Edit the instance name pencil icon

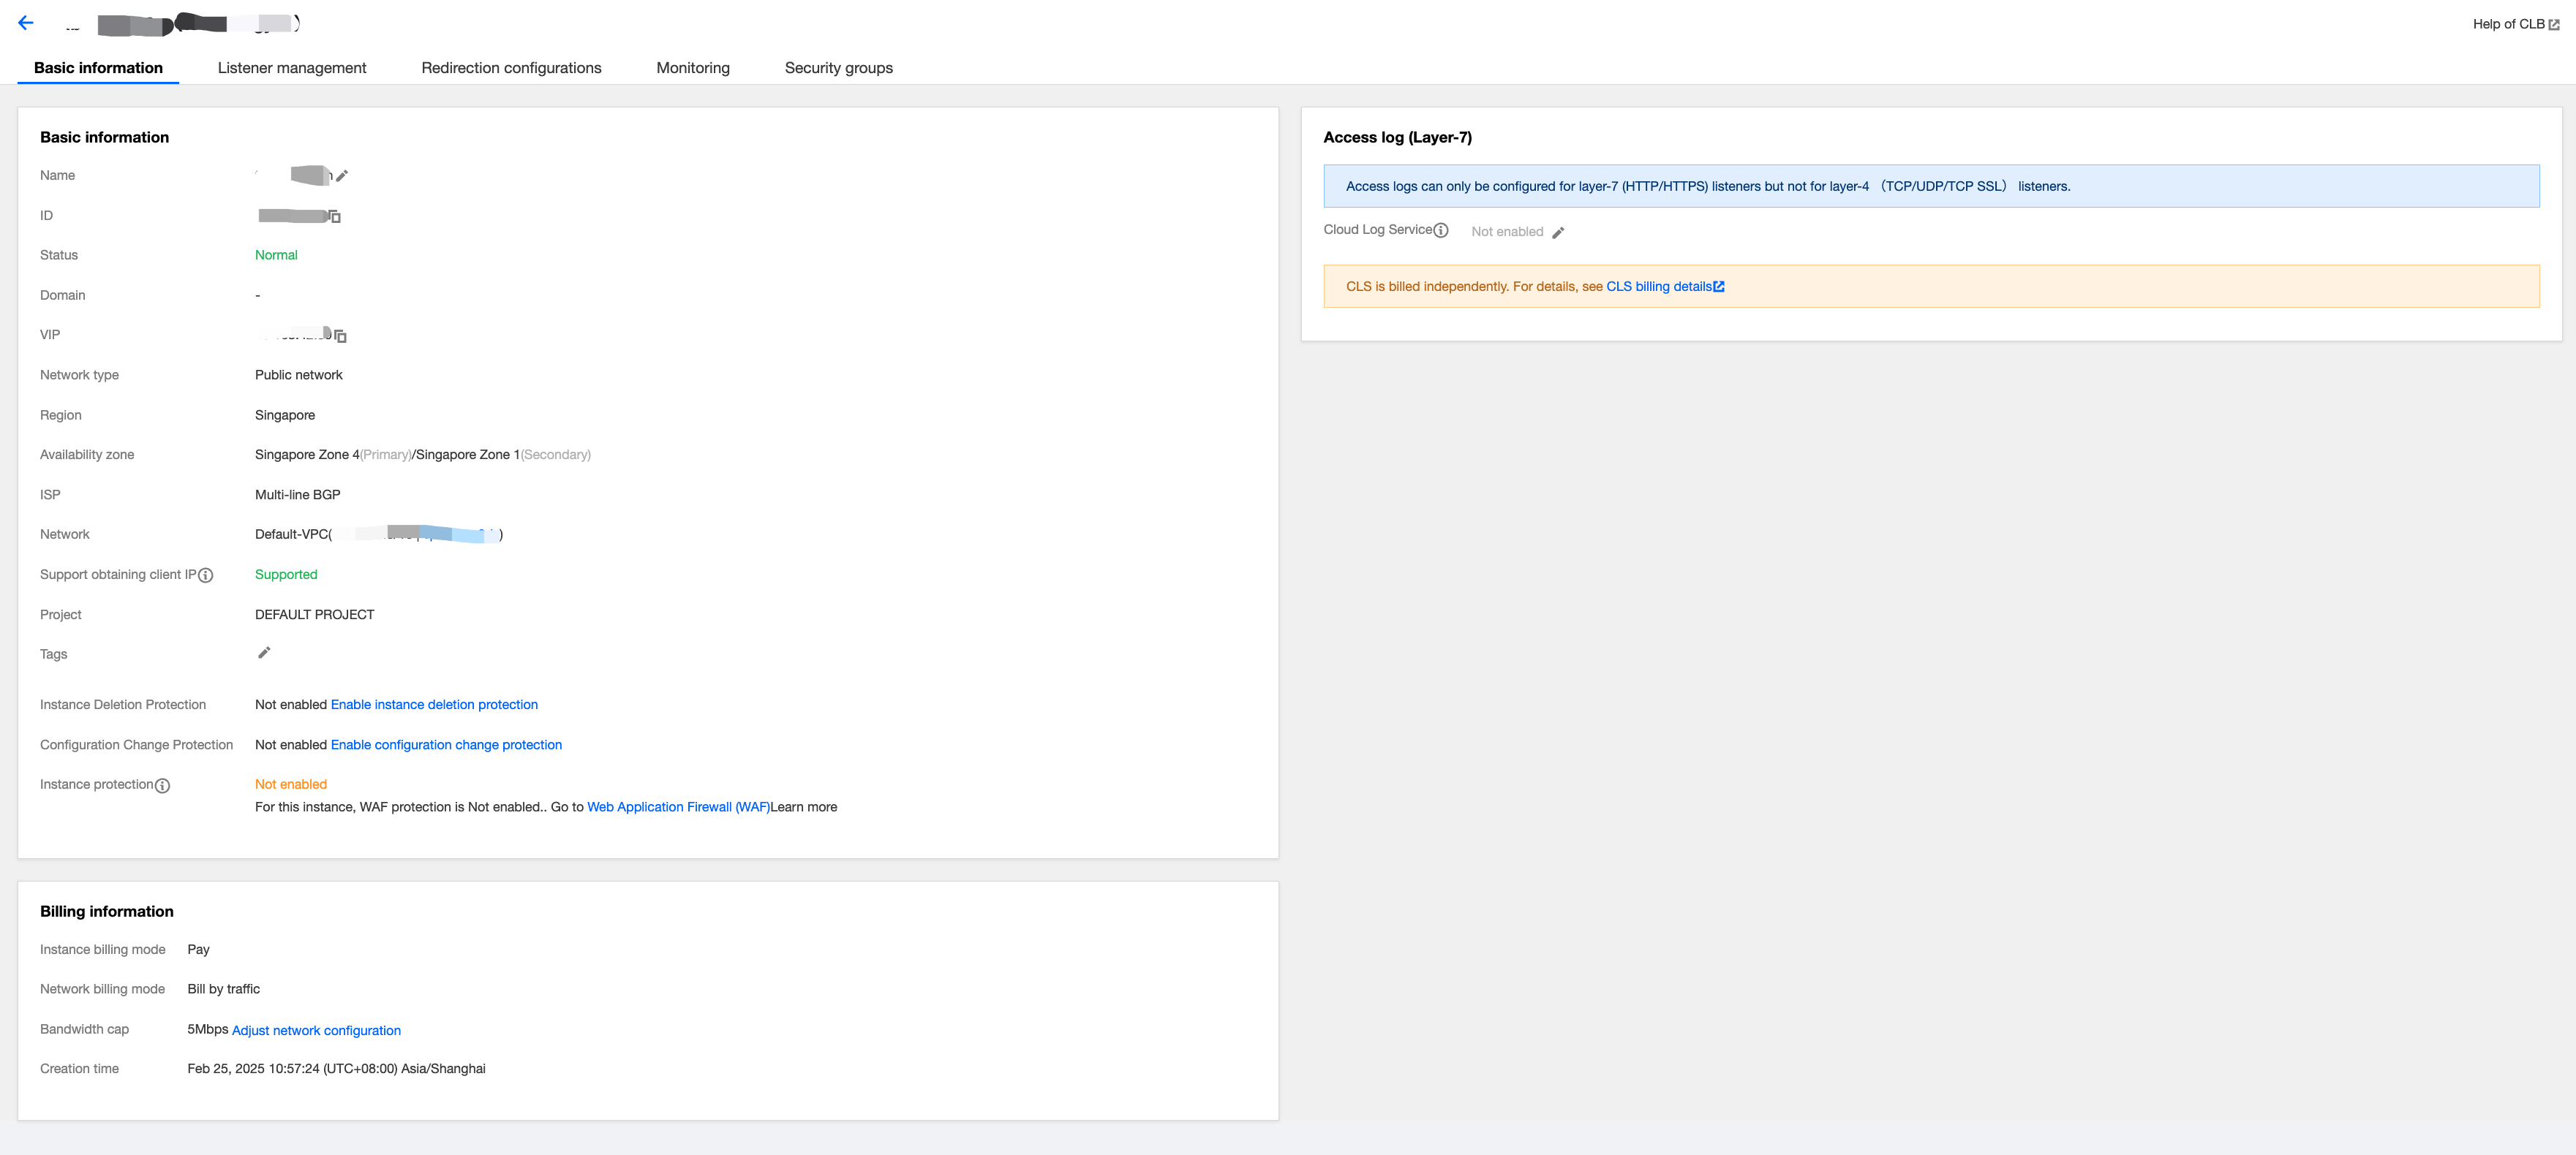coord(342,176)
